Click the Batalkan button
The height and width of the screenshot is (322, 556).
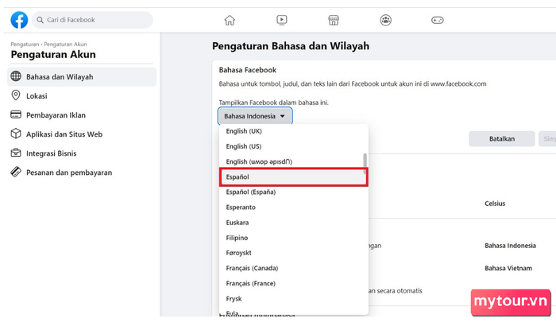[502, 139]
